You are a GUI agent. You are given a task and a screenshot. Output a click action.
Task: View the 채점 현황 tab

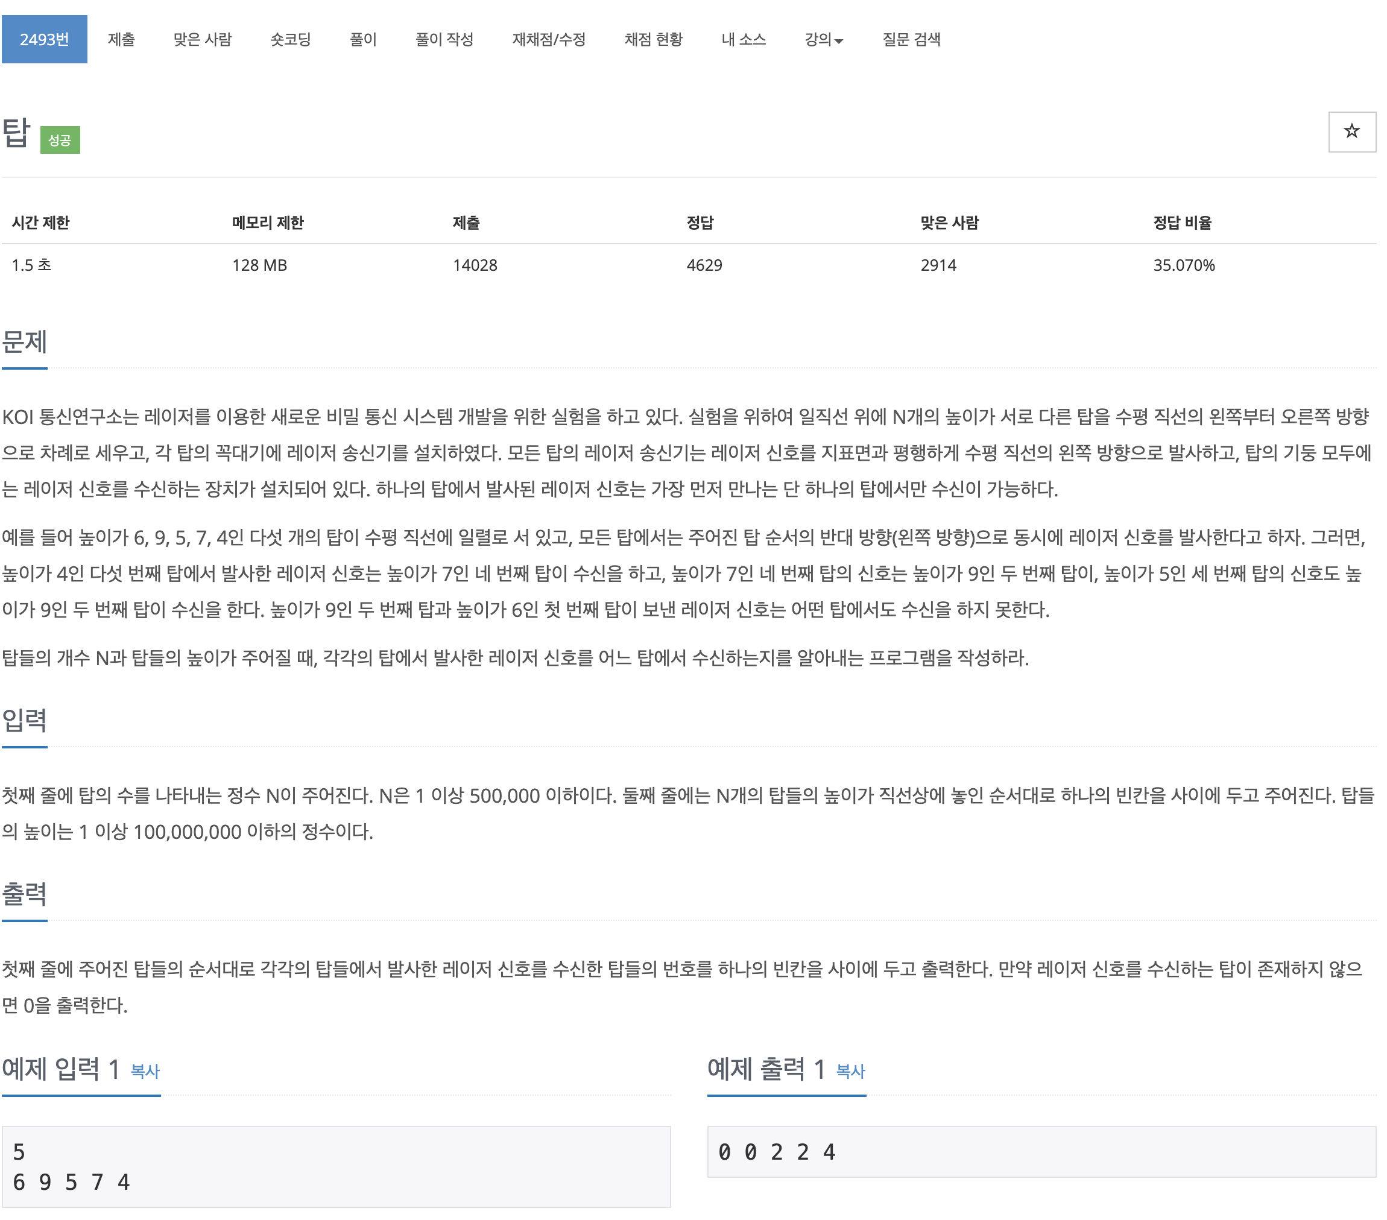click(652, 39)
